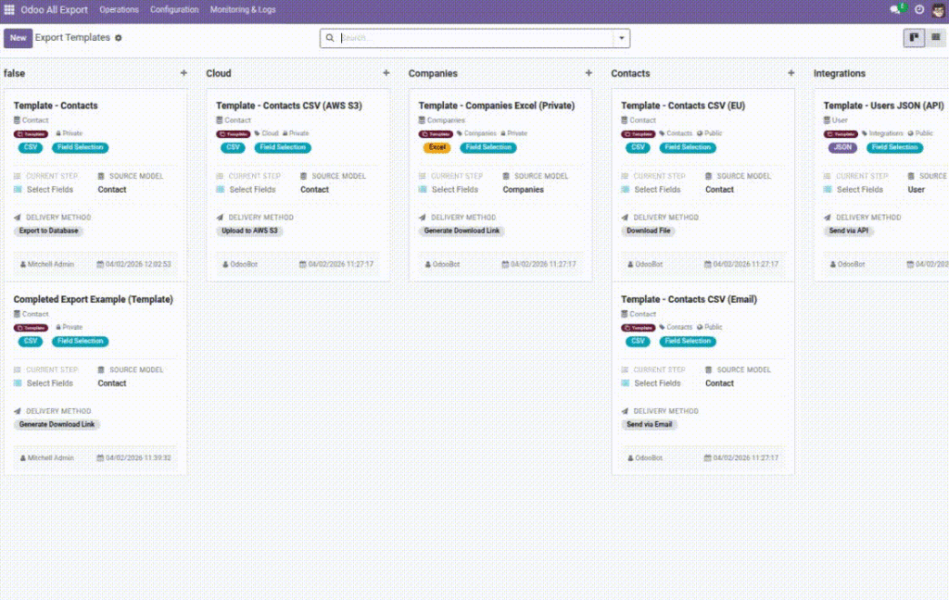Viewport: 949px width, 600px height.
Task: Click the Contacts column header
Action: tap(630, 73)
